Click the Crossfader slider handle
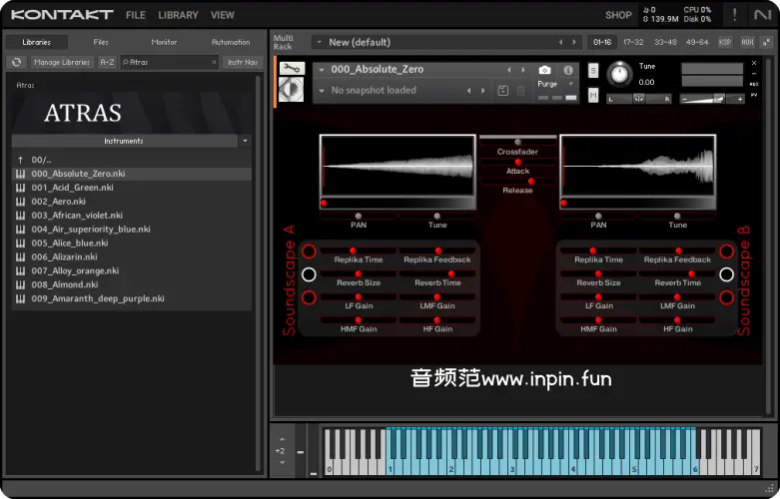Viewport: 780px width, 499px height. pyautogui.click(x=517, y=142)
